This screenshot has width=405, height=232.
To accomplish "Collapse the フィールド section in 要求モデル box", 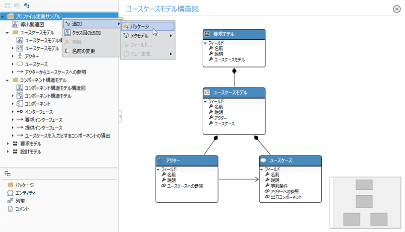I will tap(206, 43).
